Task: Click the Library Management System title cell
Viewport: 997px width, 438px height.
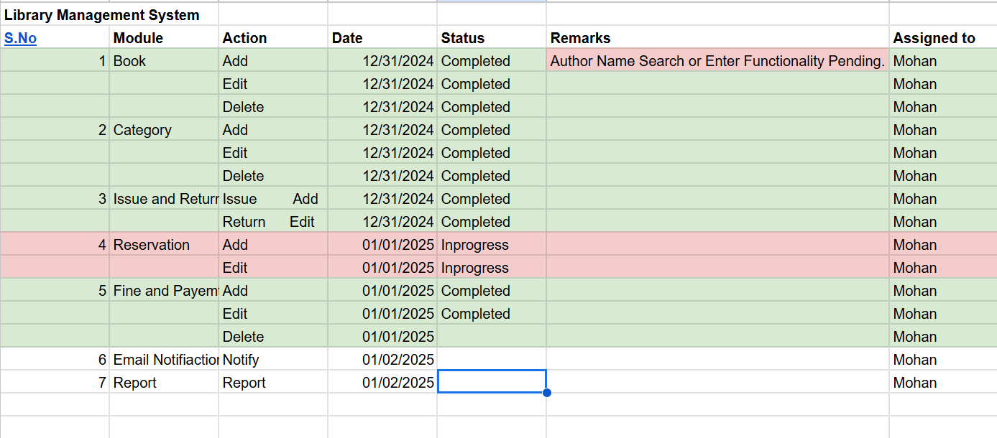Action: pos(102,15)
